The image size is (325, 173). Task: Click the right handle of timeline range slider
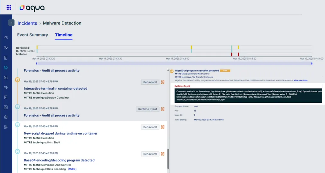pos(312,63)
